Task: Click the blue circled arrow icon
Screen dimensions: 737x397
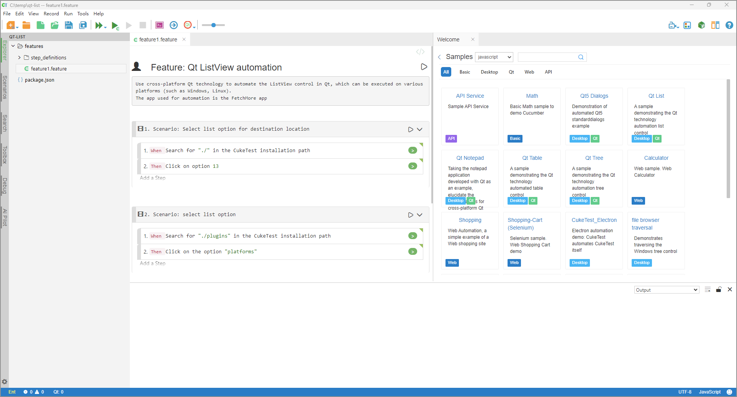Action: [x=174, y=25]
